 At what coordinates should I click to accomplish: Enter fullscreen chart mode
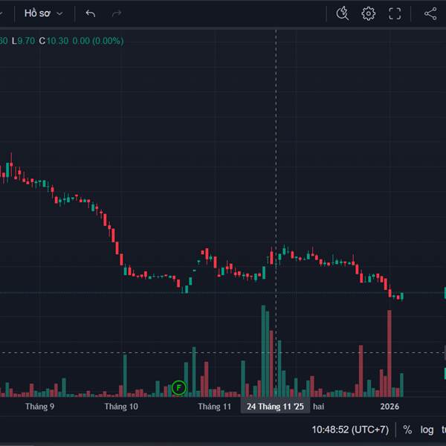(x=395, y=13)
